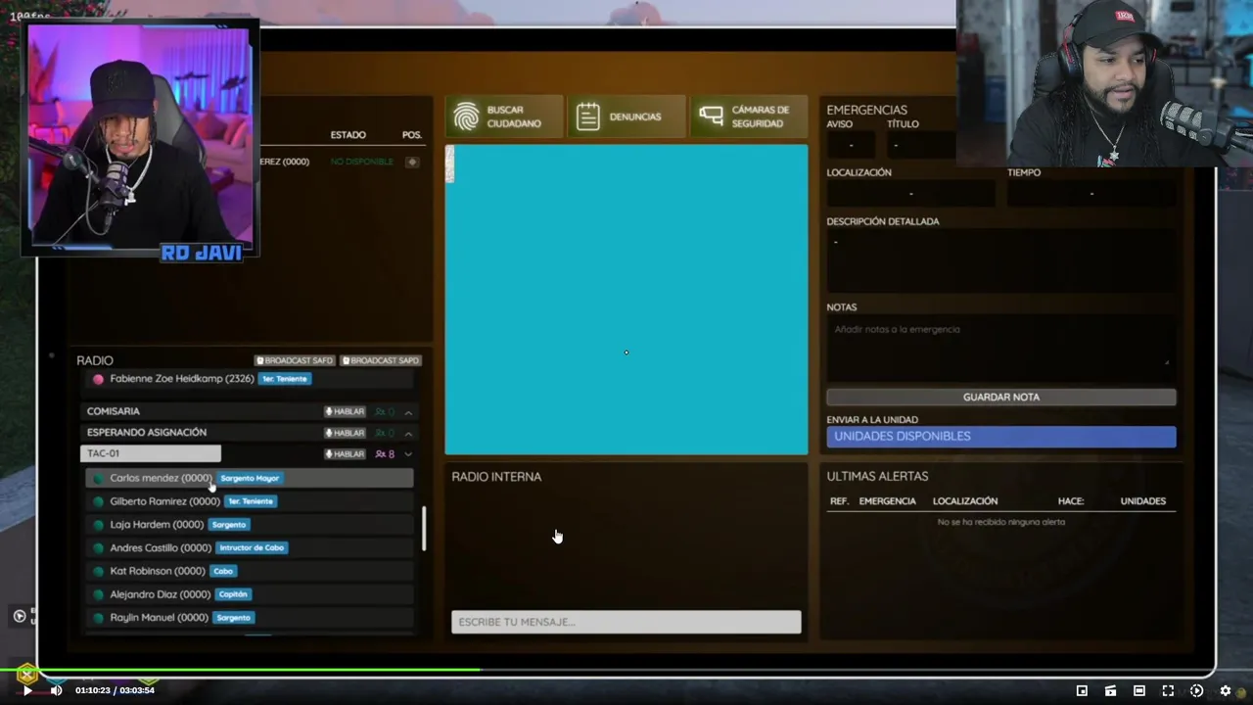
Task: Click the Aviso emergency field
Action: 851,145
